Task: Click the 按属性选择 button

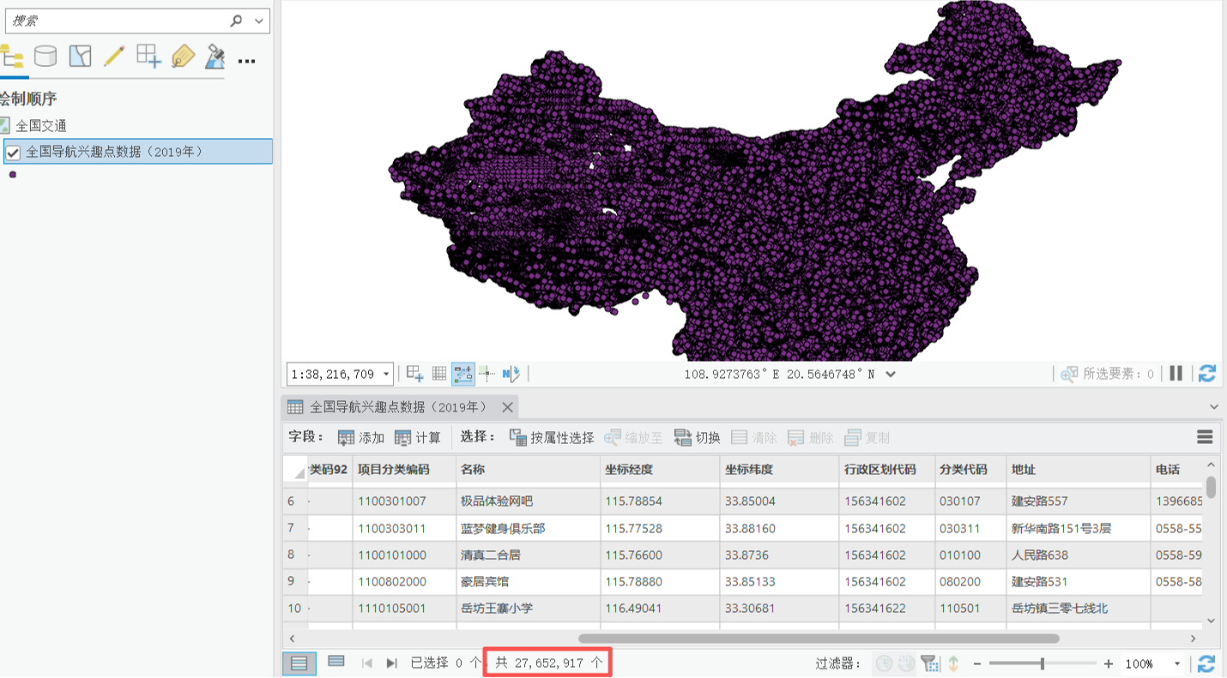Action: point(552,438)
